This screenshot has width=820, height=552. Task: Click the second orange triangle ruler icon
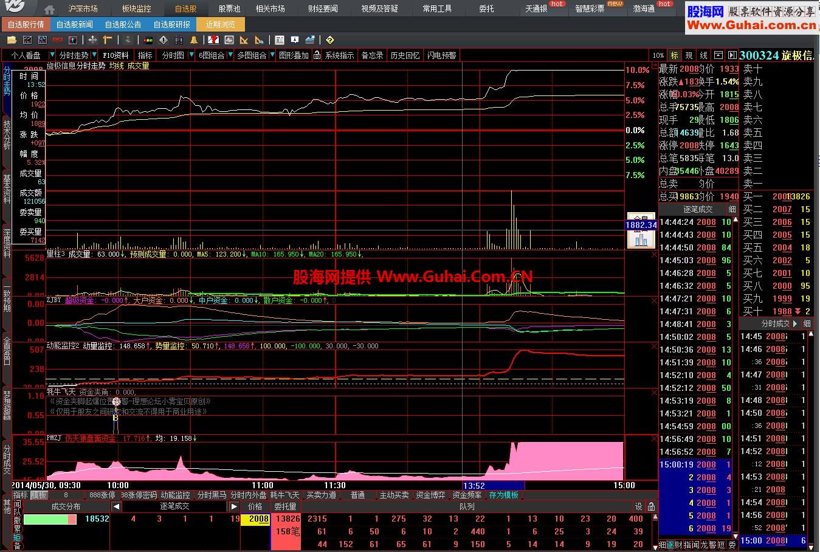pos(260,40)
